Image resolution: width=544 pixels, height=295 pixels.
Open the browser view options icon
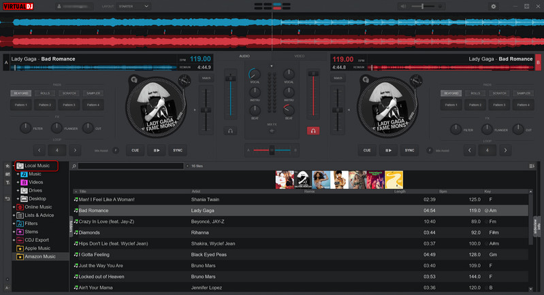pos(532,167)
